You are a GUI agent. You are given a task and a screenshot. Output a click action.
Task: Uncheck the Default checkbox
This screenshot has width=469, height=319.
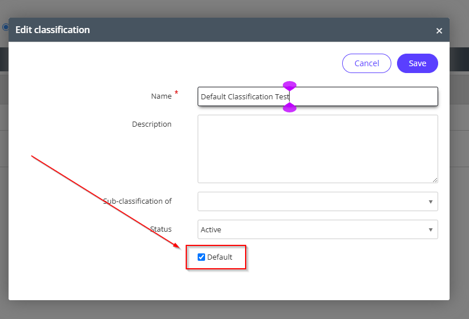coord(201,257)
